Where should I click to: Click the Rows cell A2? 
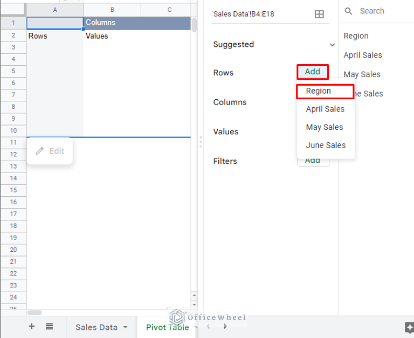pos(55,36)
